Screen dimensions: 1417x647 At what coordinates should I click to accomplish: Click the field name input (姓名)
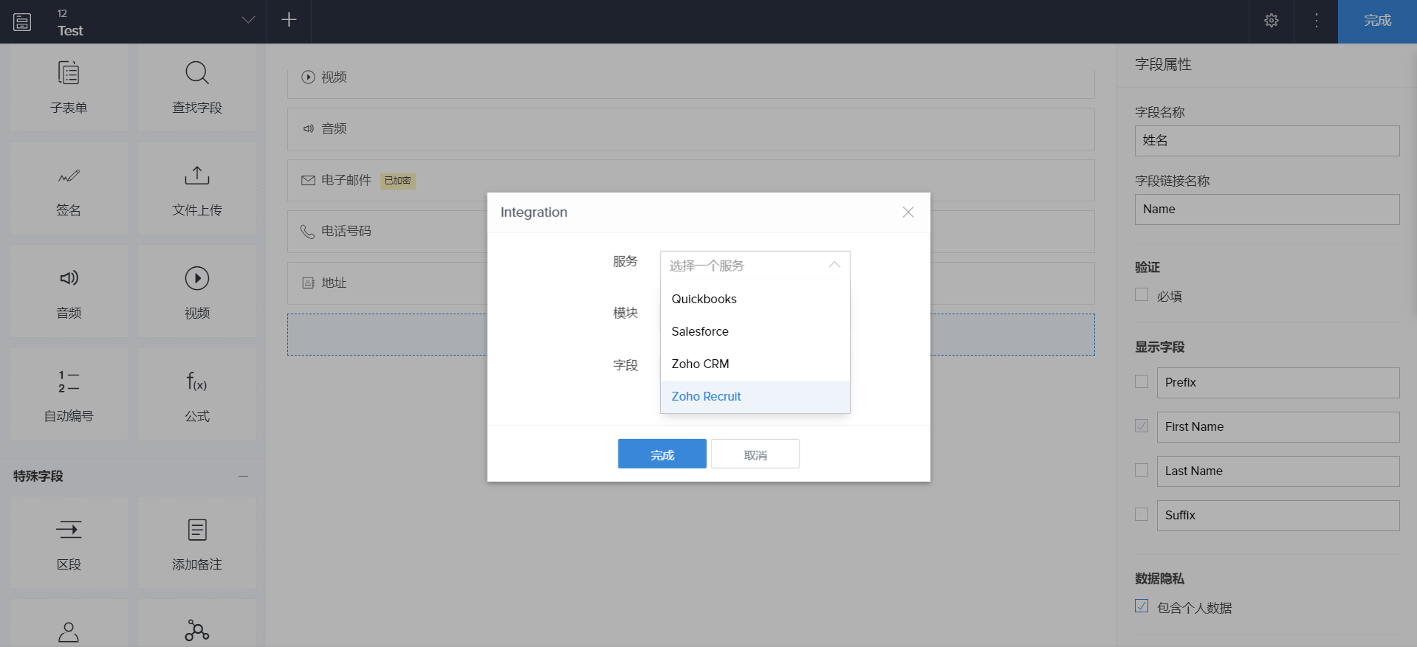[x=1266, y=141]
